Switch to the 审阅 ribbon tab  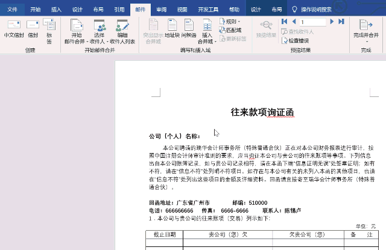click(x=161, y=10)
